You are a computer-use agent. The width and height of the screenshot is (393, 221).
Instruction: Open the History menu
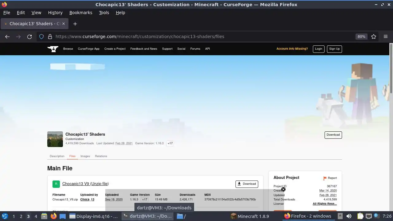pyautogui.click(x=55, y=13)
